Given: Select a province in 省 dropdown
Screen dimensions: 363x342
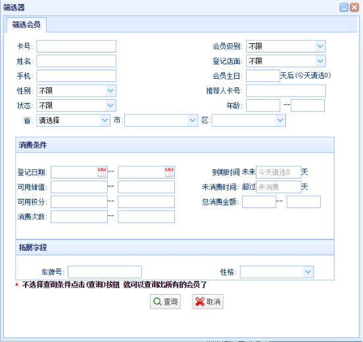Looking at the screenshot, I should click(x=74, y=120).
